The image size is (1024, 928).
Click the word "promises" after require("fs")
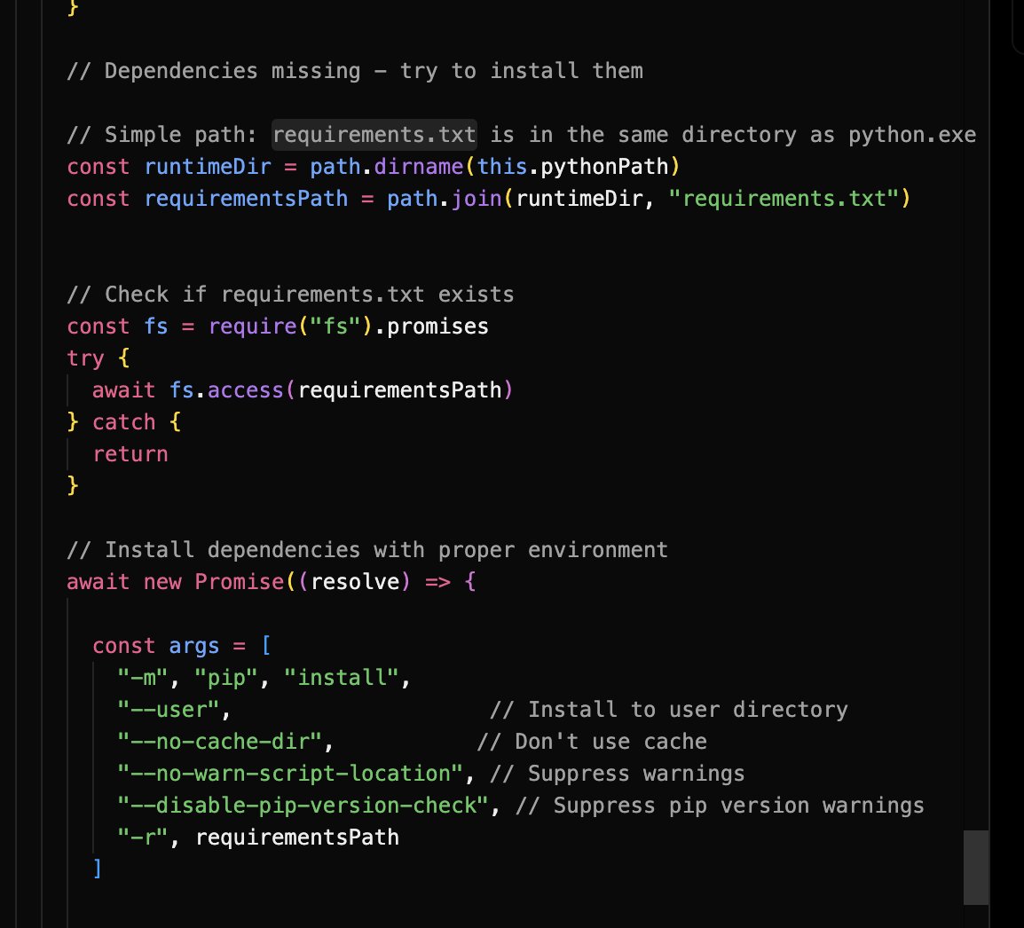437,326
